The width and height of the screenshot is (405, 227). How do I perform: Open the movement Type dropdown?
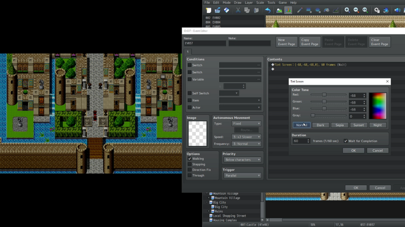[x=246, y=123]
